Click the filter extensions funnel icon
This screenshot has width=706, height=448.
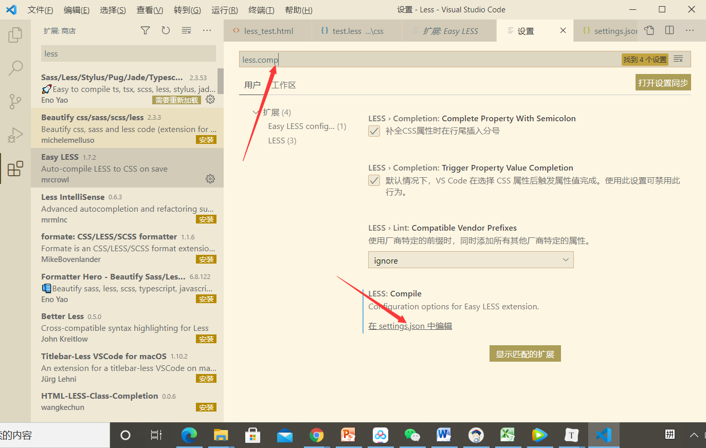(x=146, y=31)
